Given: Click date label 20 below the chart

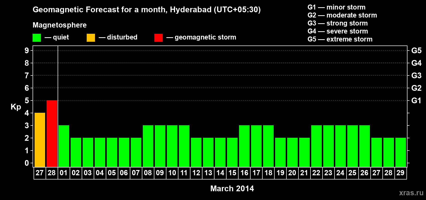Looking at the screenshot, I should click(292, 173).
